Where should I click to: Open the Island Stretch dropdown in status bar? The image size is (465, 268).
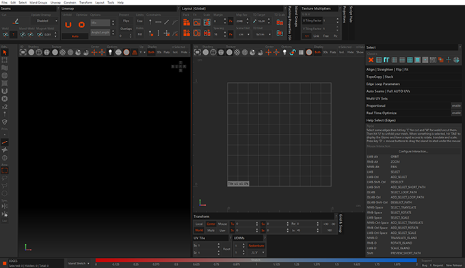79,263
